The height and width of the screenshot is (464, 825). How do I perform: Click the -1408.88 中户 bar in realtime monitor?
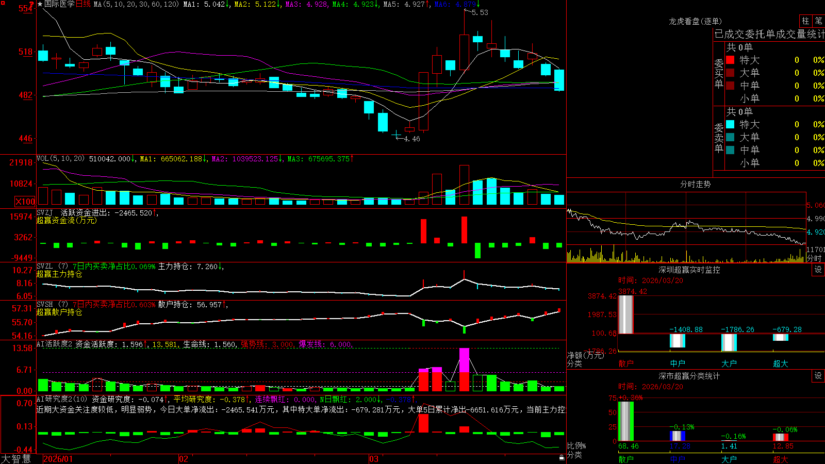point(677,340)
